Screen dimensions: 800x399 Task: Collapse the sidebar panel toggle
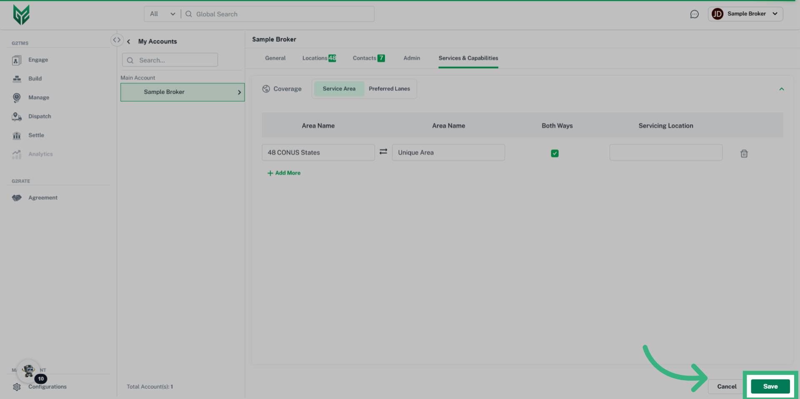(117, 40)
